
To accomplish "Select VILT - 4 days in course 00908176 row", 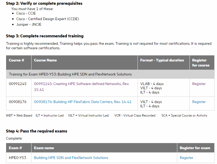I will click(151, 102).
